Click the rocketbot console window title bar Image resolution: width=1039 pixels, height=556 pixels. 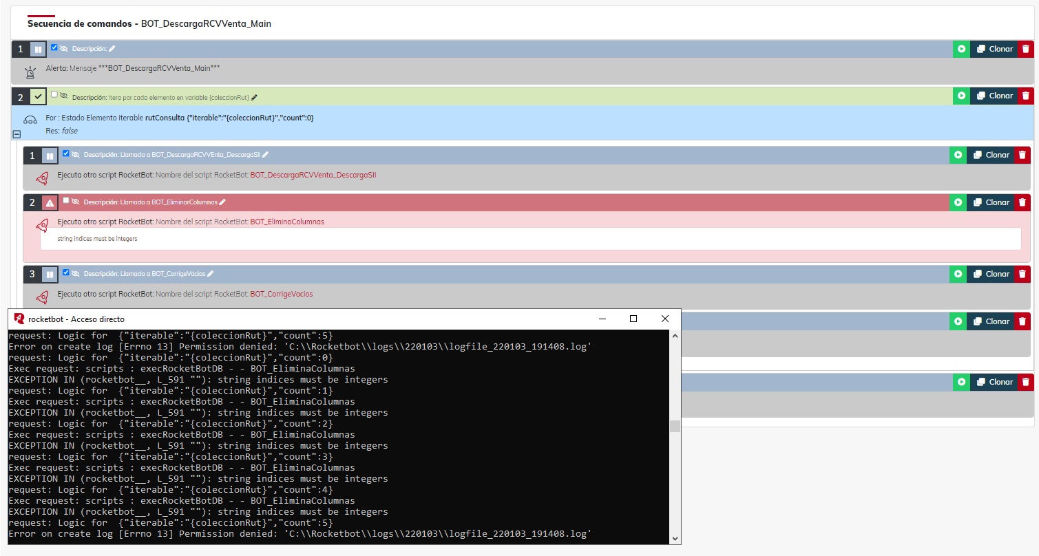tap(275, 319)
